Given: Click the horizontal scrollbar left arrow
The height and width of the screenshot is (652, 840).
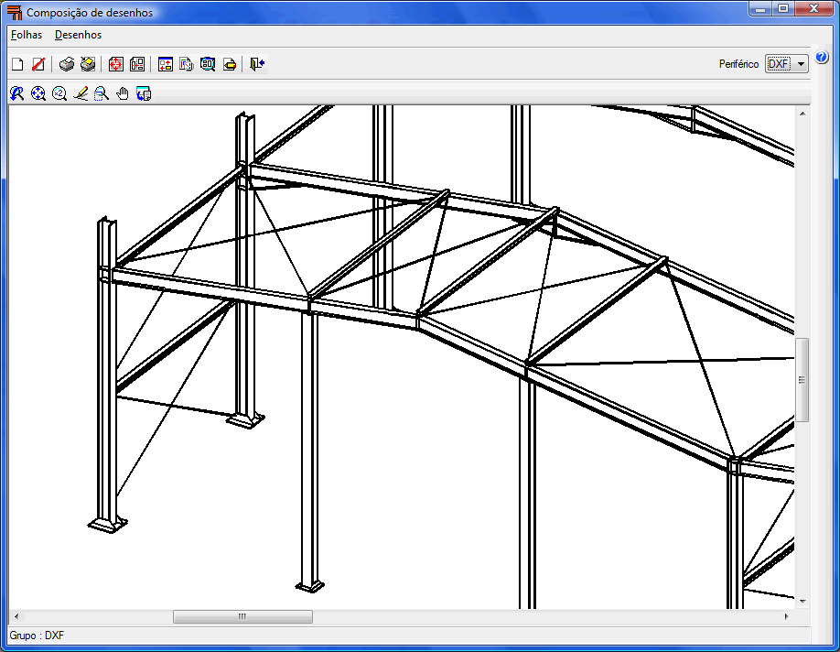Looking at the screenshot, I should pos(16,616).
